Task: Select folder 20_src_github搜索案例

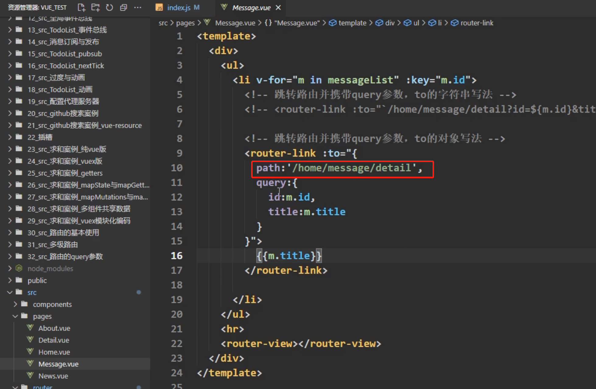Action: click(x=63, y=113)
